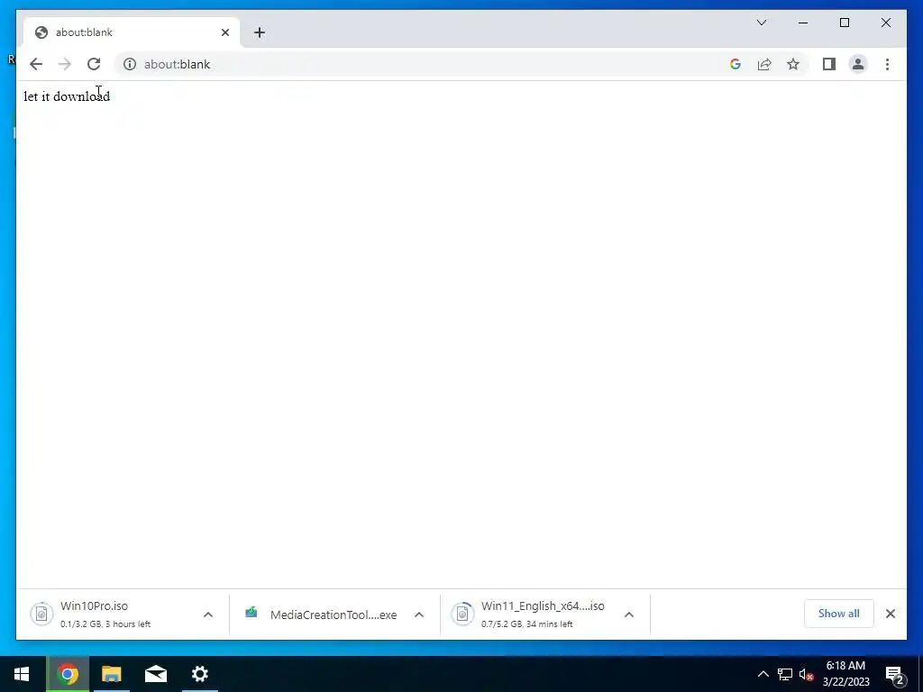Click the 'let it download' page text
Viewport: 923px width, 692px height.
pyautogui.click(x=67, y=96)
